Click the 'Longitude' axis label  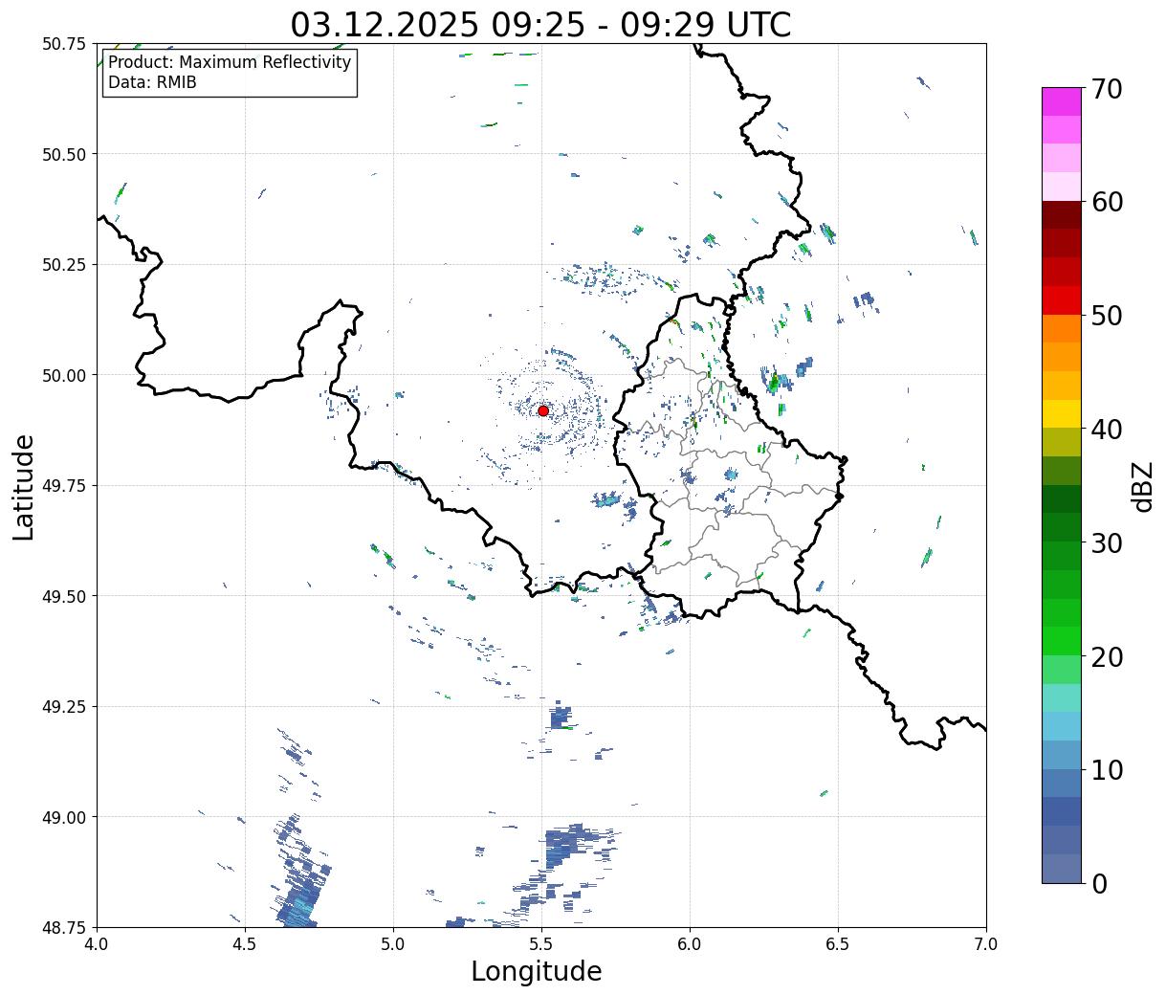pyautogui.click(x=537, y=971)
